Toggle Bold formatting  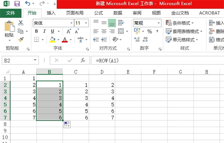pos(37,31)
